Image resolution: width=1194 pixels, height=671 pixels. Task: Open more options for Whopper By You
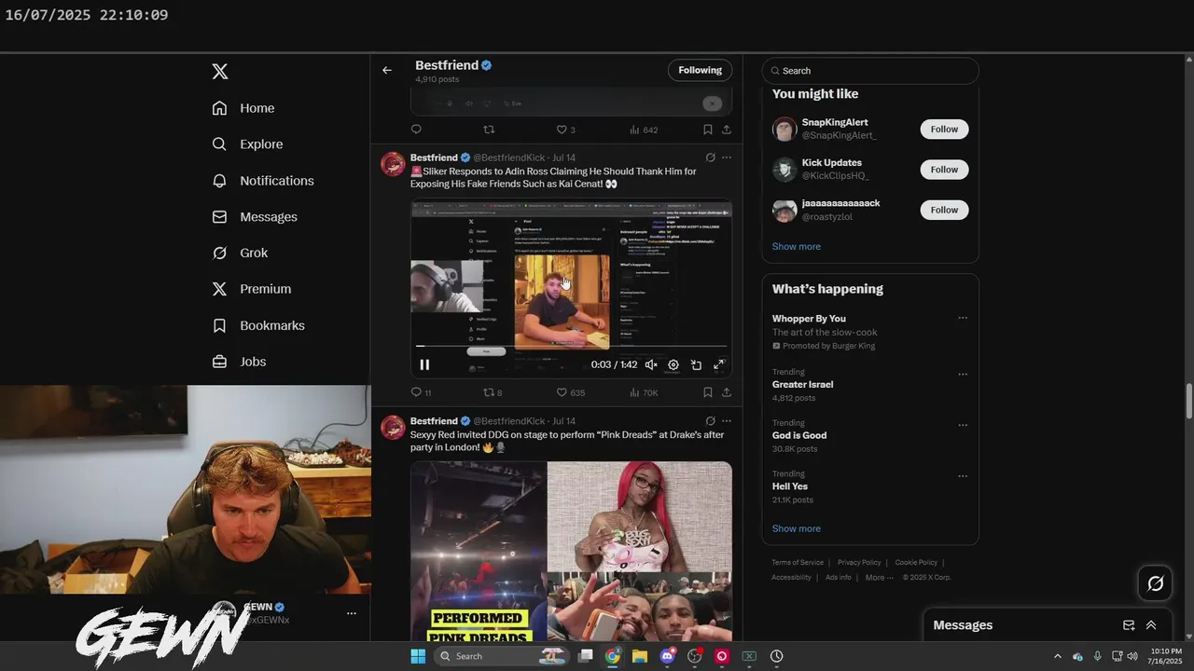point(963,319)
